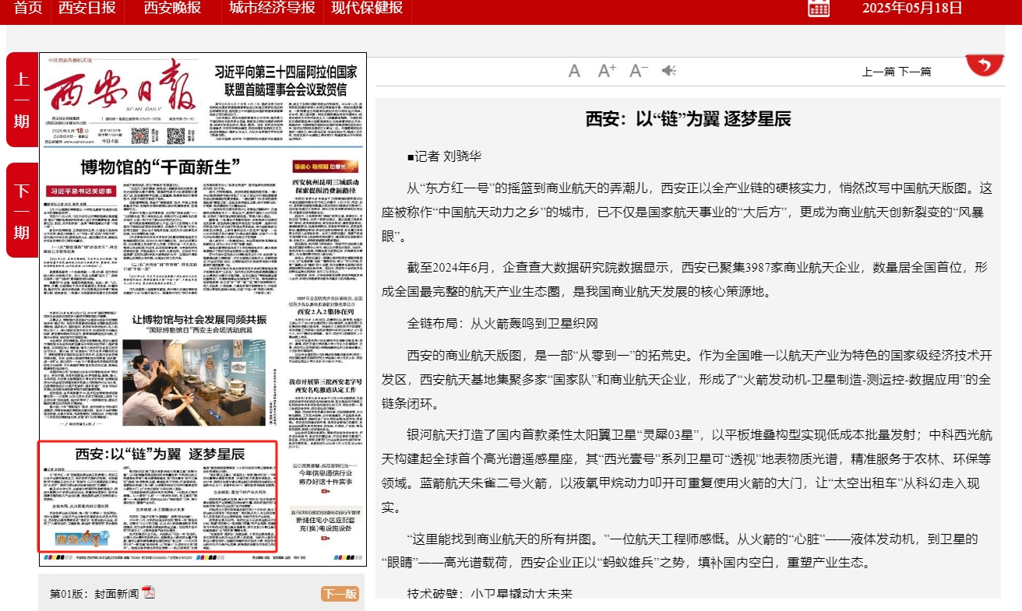This screenshot has height=611, width=1022.
Task: Open 我市开展第三批西安老字号 article on the page
Action: click(326, 387)
